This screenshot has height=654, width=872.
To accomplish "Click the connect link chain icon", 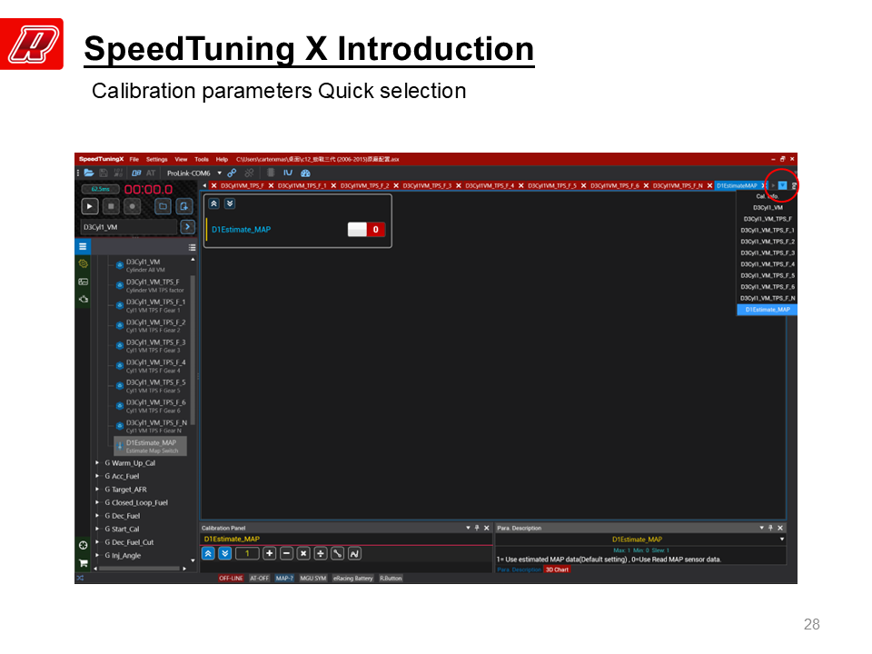I will pos(232,173).
